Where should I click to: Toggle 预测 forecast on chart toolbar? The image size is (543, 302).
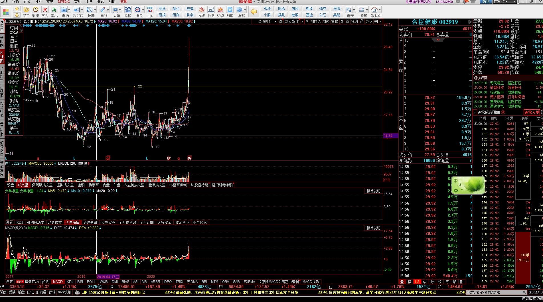coord(354,21)
